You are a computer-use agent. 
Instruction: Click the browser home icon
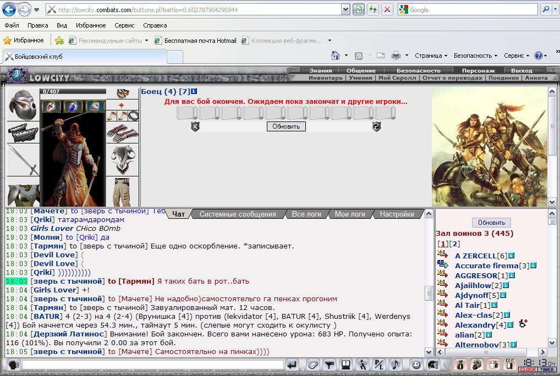336,56
